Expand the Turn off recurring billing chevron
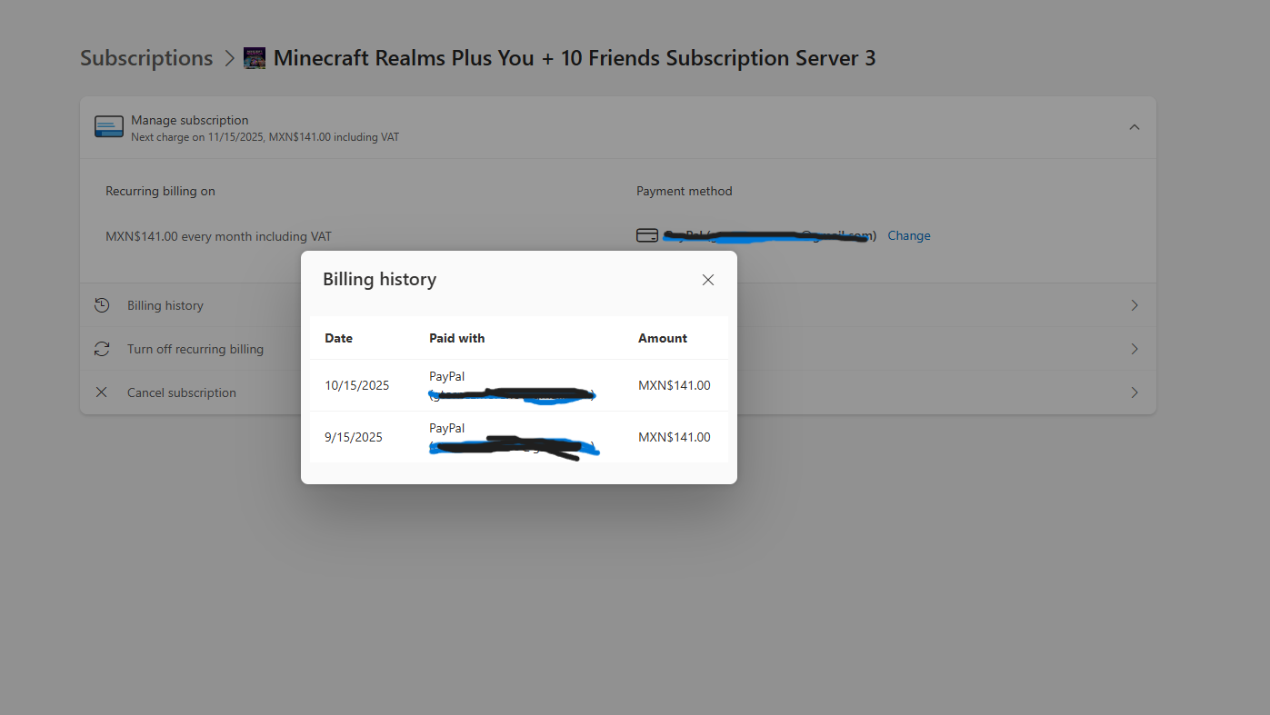The image size is (1270, 715). tap(1134, 349)
